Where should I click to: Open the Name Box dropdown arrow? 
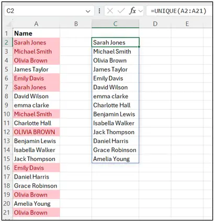pyautogui.click(x=88, y=11)
